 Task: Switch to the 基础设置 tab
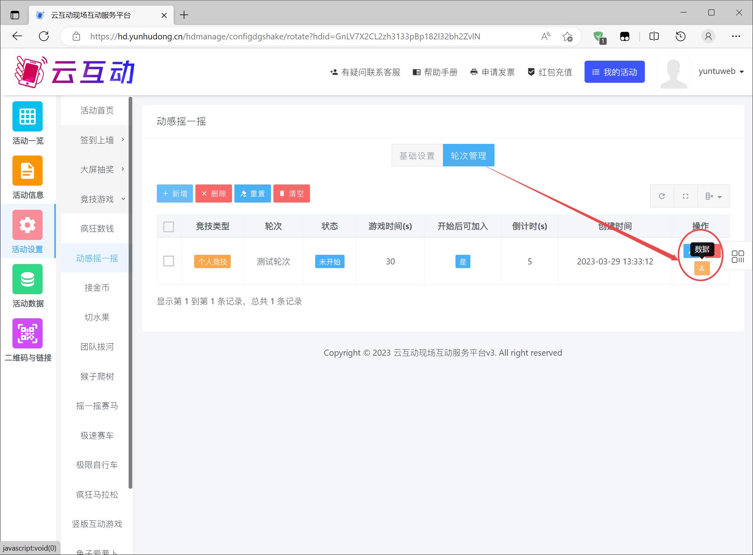[417, 156]
